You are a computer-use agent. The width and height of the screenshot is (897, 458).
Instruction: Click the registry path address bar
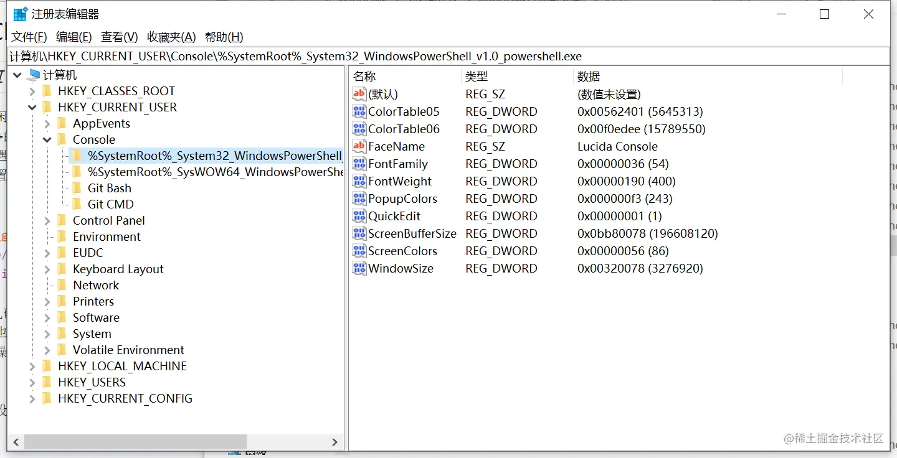(448, 56)
